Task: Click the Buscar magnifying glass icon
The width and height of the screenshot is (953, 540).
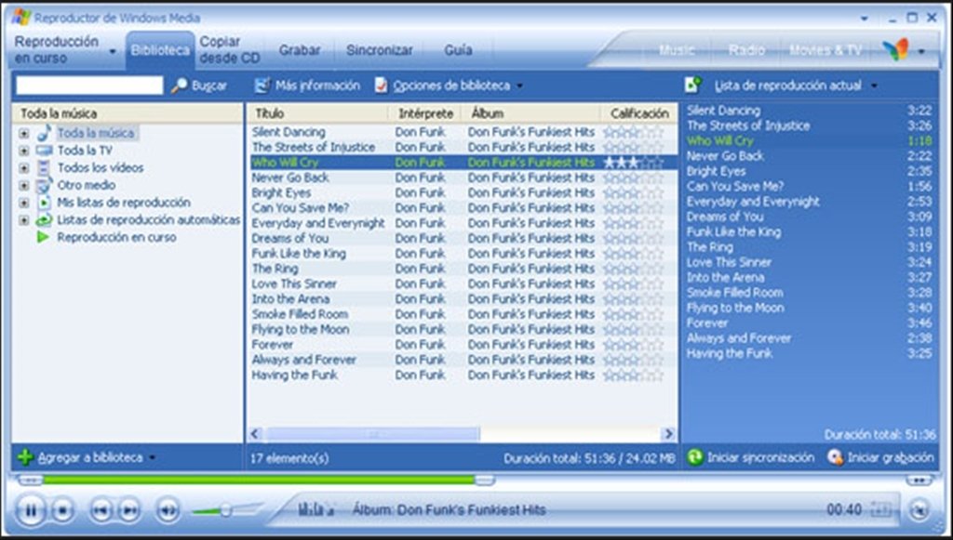Action: (x=181, y=86)
